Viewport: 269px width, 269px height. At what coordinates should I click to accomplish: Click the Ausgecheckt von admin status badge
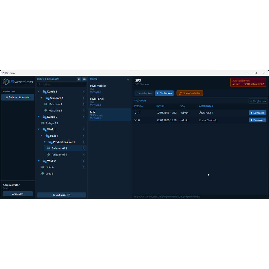click(248, 82)
